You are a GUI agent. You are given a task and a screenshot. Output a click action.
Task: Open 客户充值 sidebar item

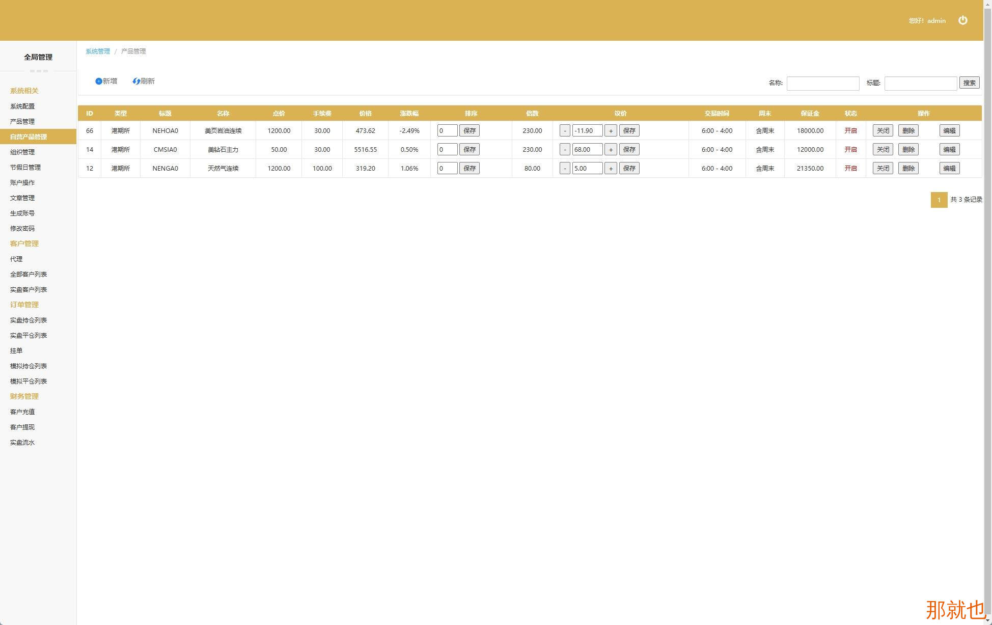[22, 412]
